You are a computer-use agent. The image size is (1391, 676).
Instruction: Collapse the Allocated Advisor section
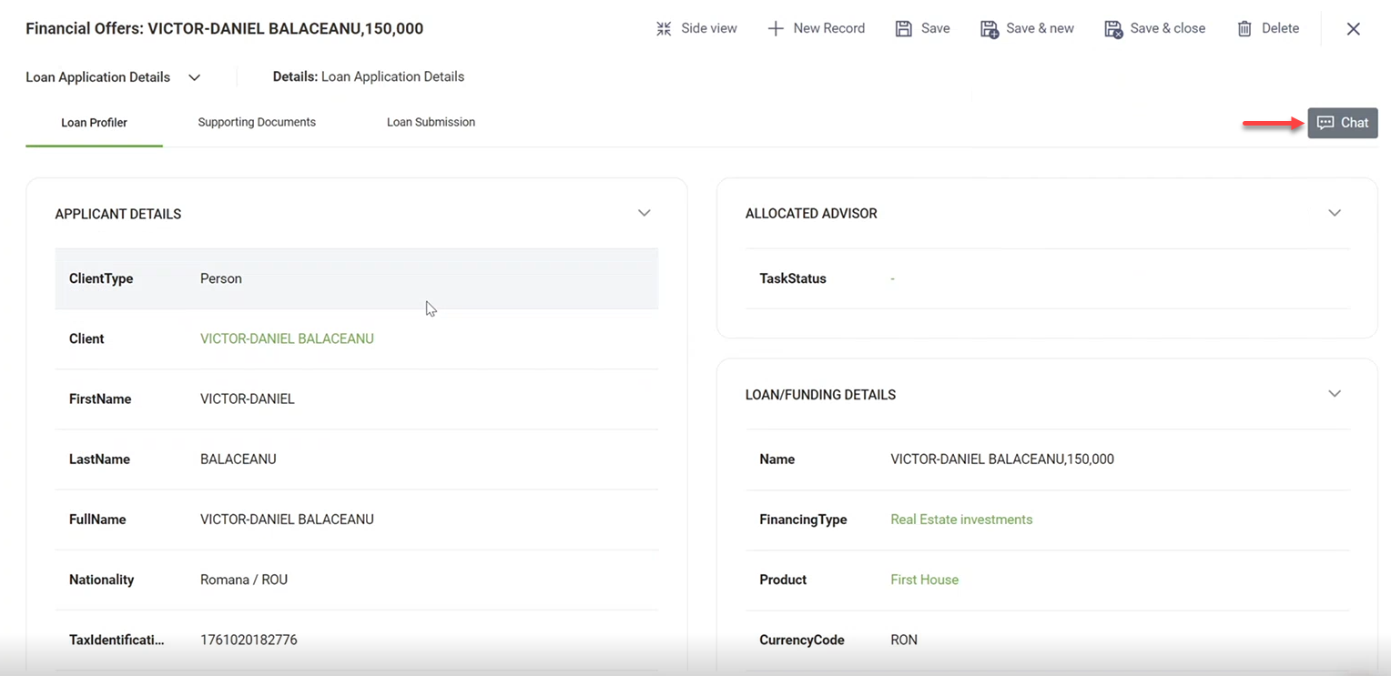(x=1335, y=213)
